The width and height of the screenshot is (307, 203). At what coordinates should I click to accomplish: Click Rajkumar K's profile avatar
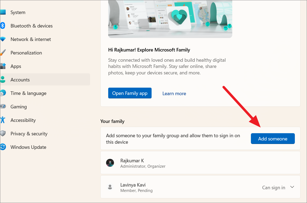pos(110,163)
